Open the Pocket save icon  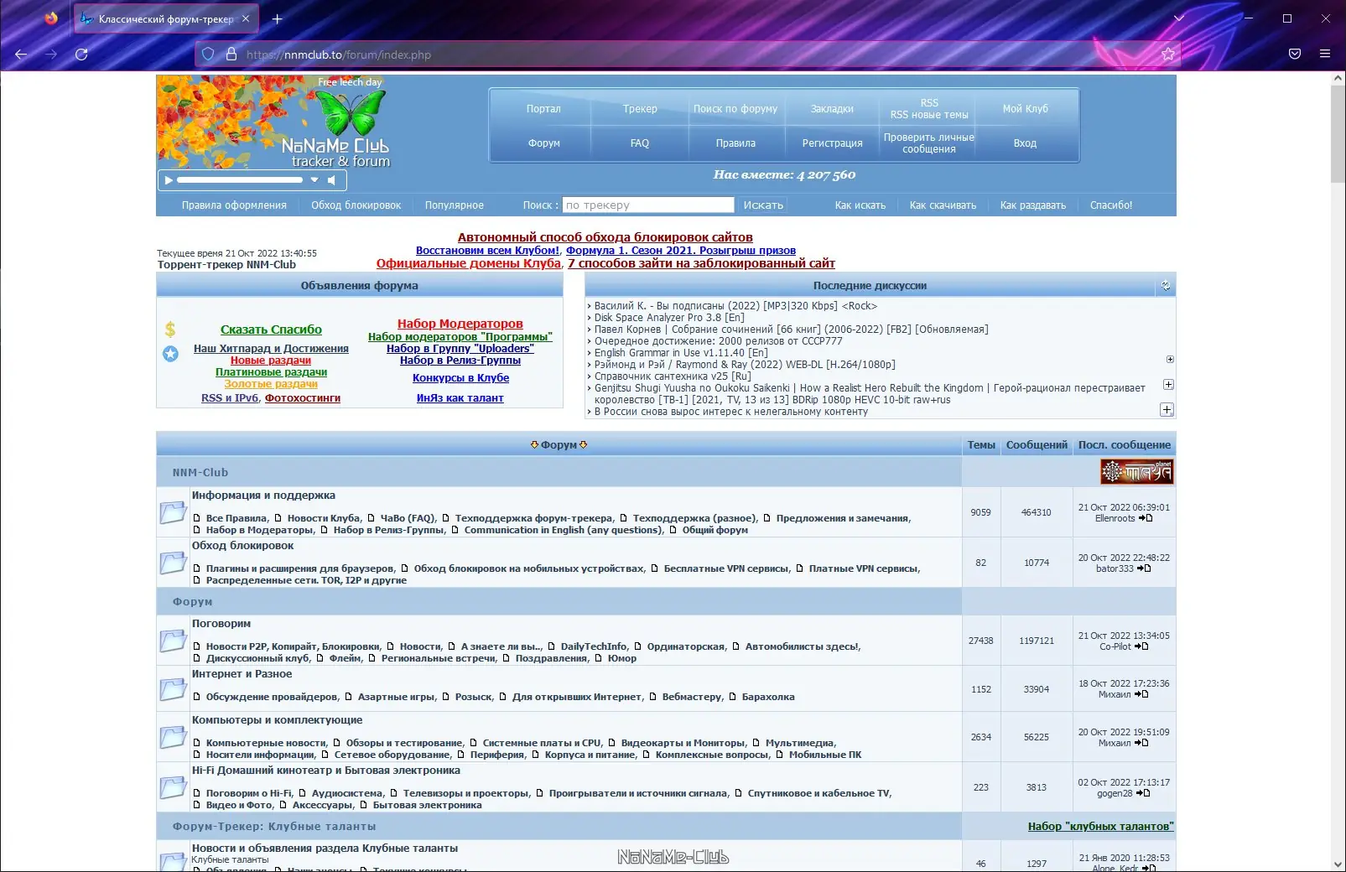click(x=1295, y=54)
